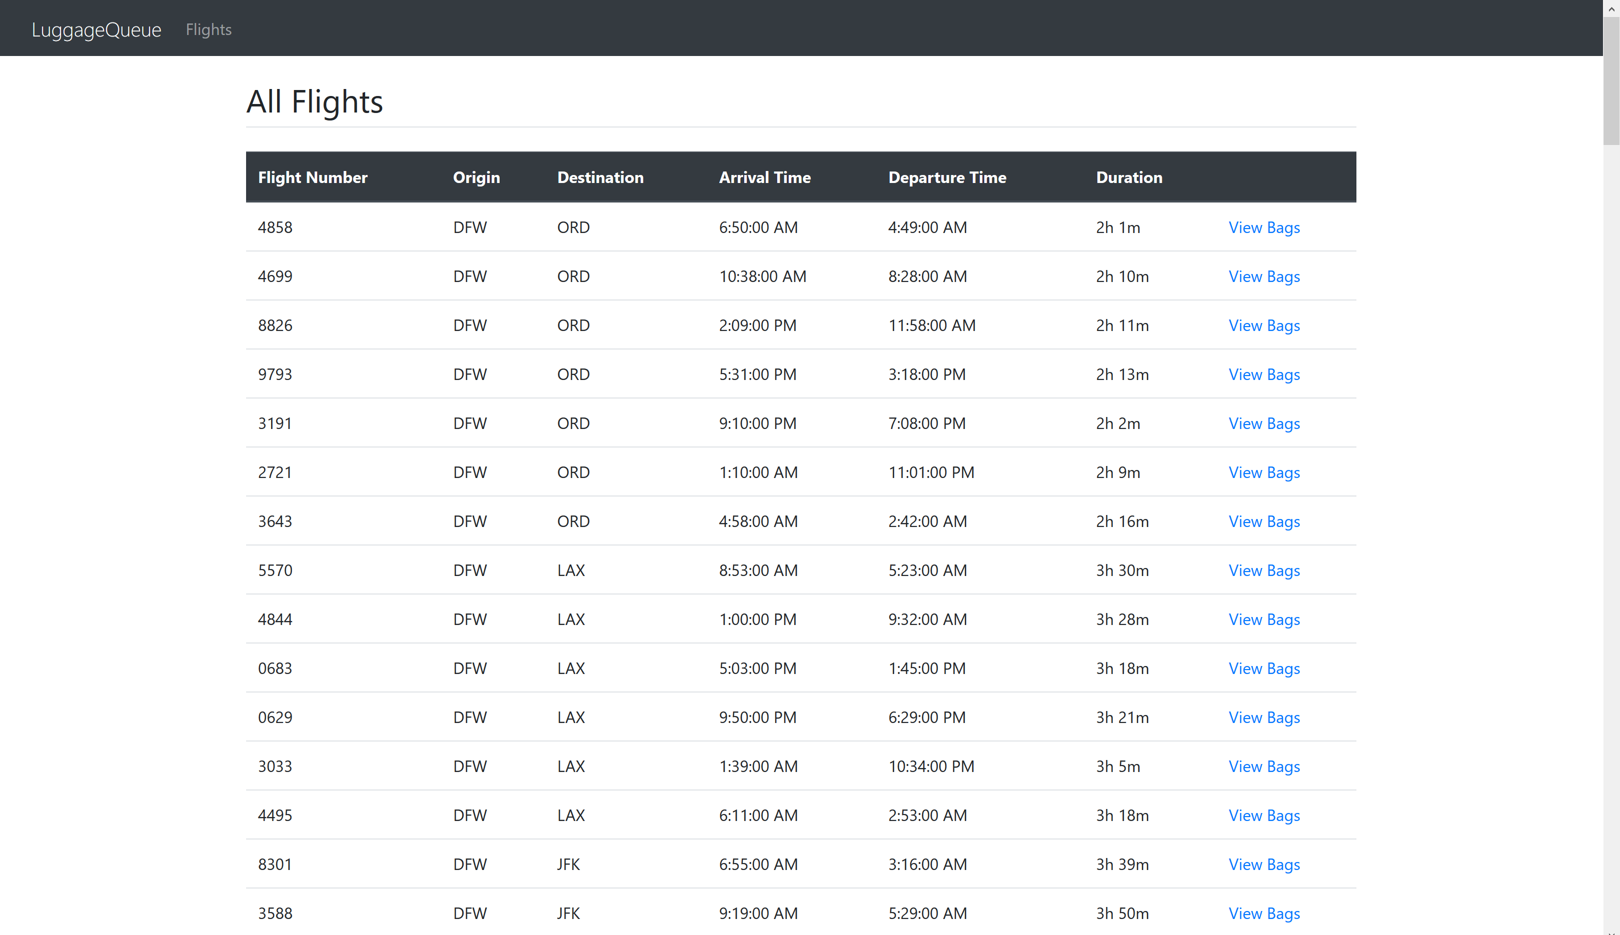Click the vertical scrollbar thumb

pyautogui.click(x=1611, y=80)
